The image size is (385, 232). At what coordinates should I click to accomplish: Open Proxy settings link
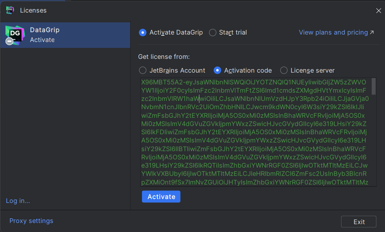[x=31, y=221]
